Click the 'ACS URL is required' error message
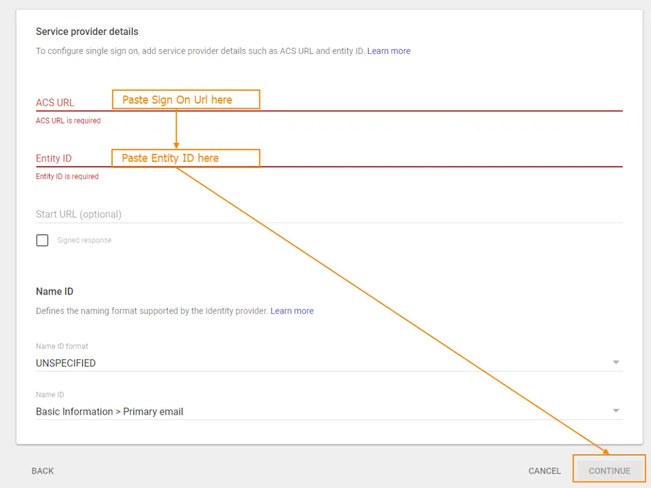 coord(68,120)
